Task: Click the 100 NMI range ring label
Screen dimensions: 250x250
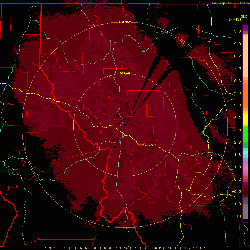Action: click(125, 22)
